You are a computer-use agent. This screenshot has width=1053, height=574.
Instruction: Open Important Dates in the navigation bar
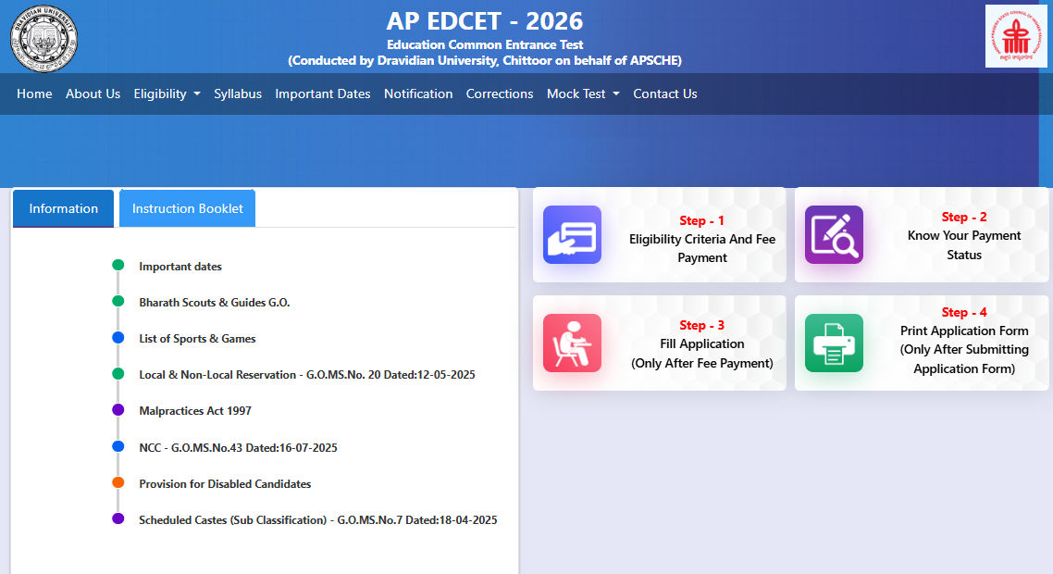[322, 94]
